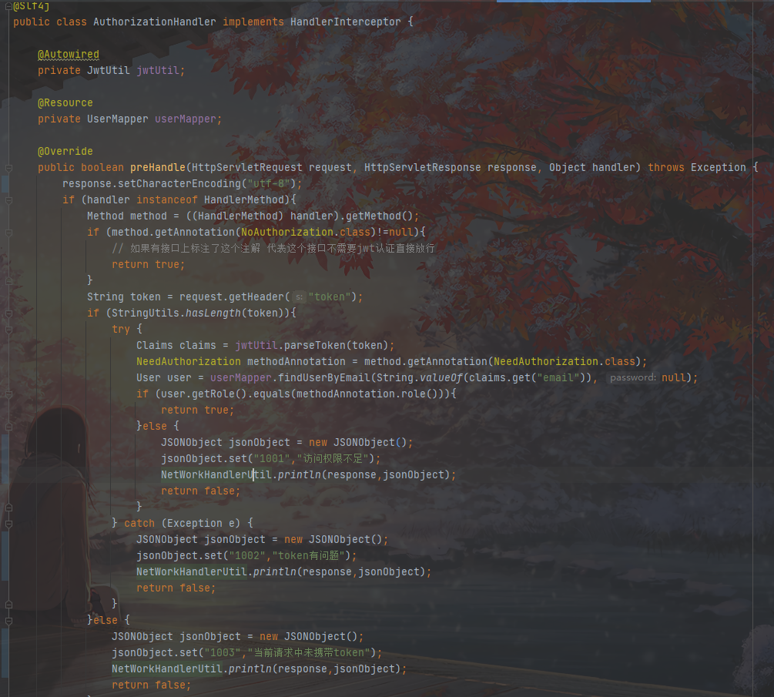Click the "token有问题" string literal
The width and height of the screenshot is (774, 697).
(x=308, y=556)
